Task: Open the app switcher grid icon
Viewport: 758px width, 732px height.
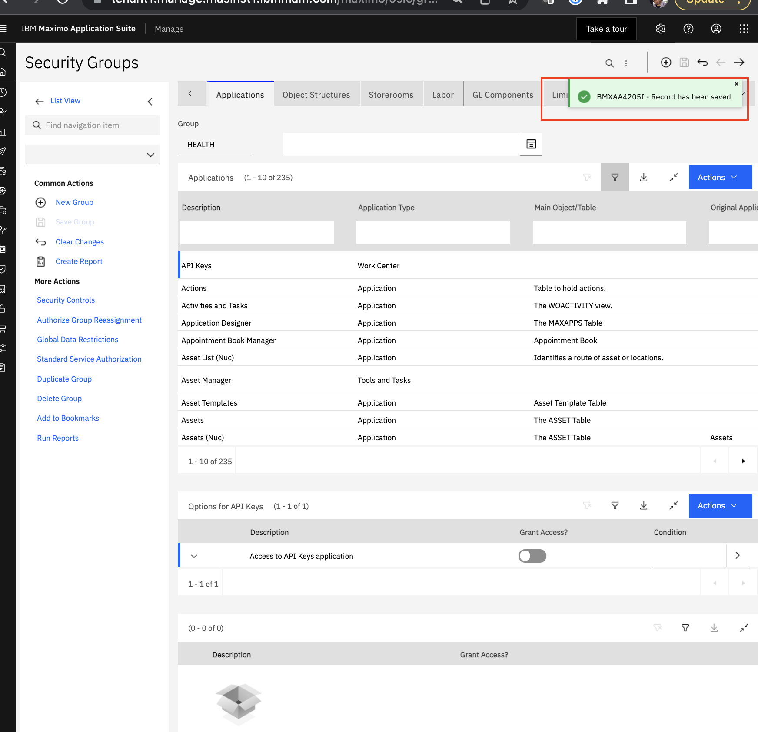Action: pos(744,29)
